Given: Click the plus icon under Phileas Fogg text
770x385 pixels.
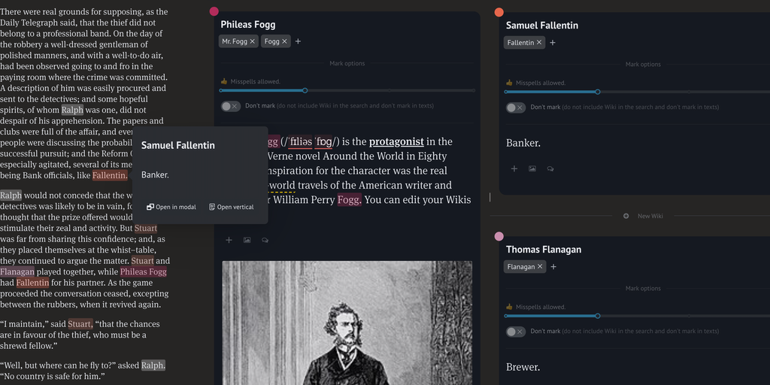Looking at the screenshot, I should click(229, 240).
